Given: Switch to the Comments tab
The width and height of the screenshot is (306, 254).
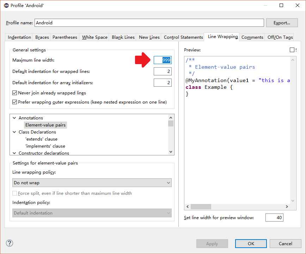Looking at the screenshot, I should (x=252, y=37).
